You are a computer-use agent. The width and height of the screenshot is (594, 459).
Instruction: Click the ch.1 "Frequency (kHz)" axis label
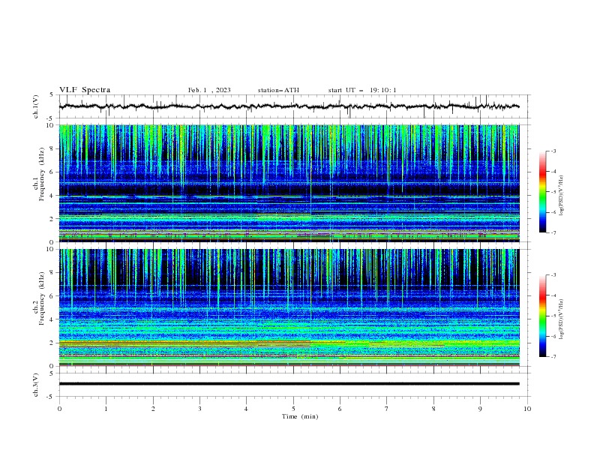coord(41,174)
